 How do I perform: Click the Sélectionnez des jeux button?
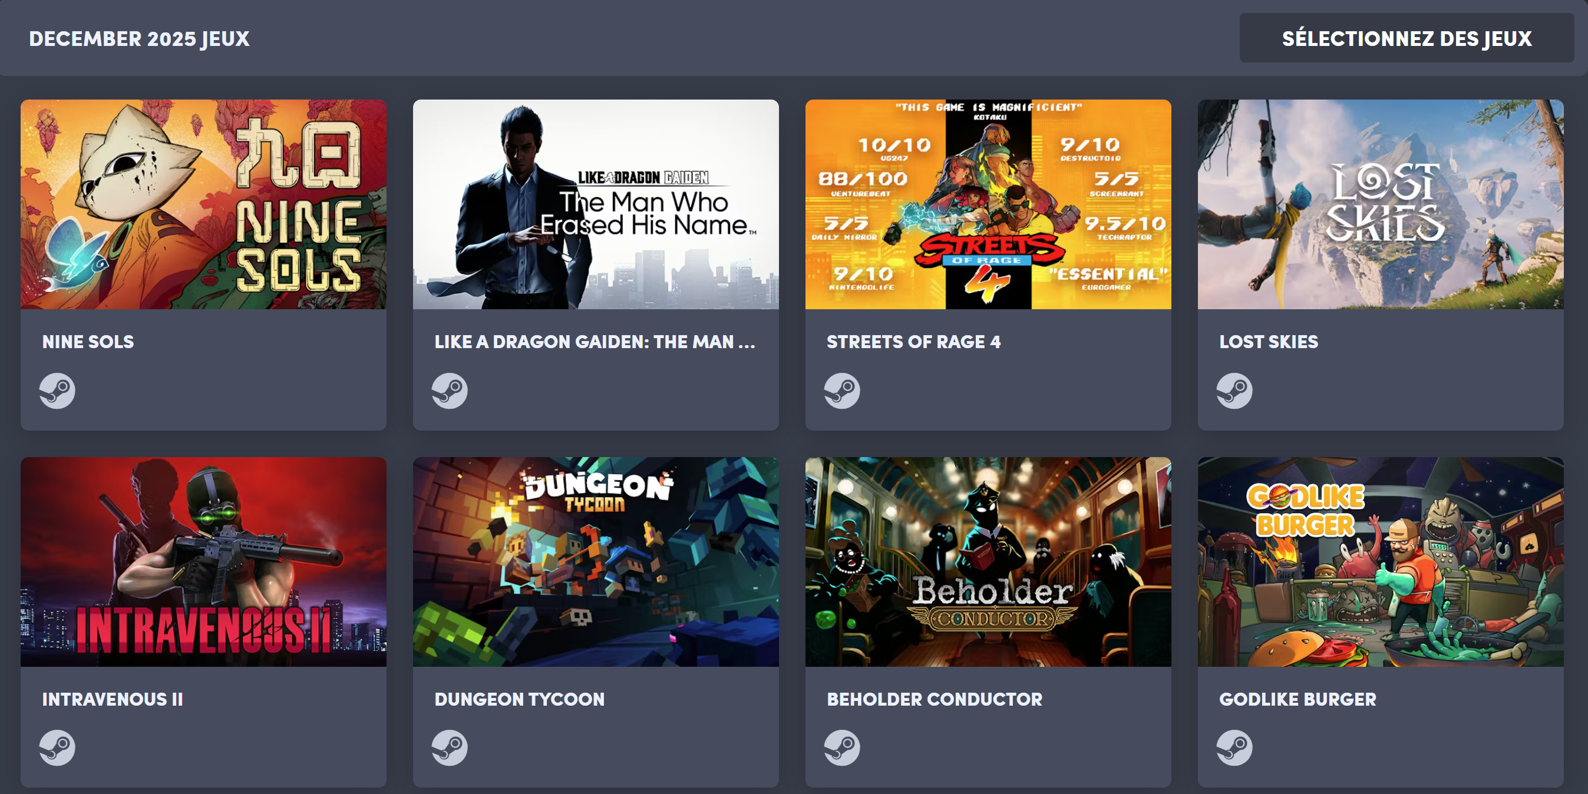tap(1407, 38)
